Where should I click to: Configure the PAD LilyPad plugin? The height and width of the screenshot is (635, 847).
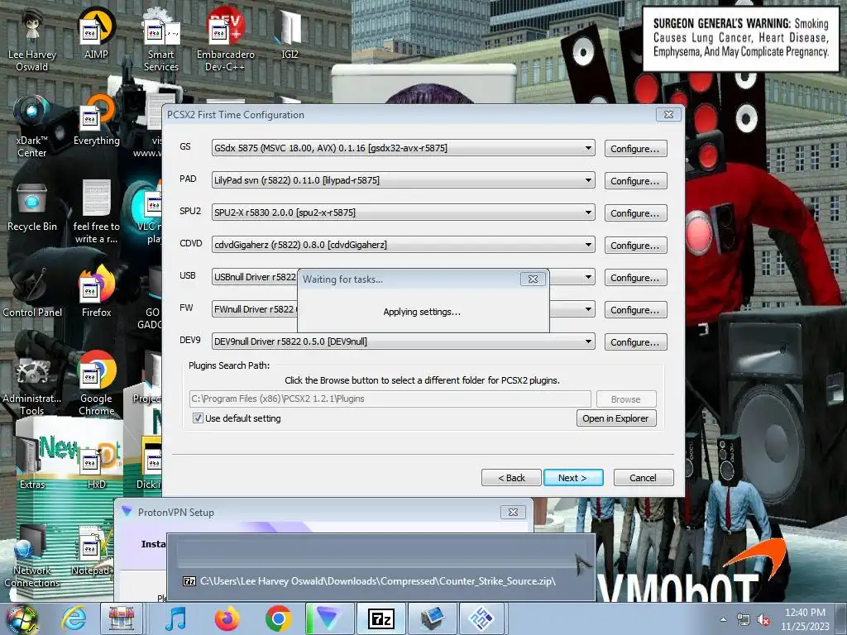pyautogui.click(x=635, y=181)
